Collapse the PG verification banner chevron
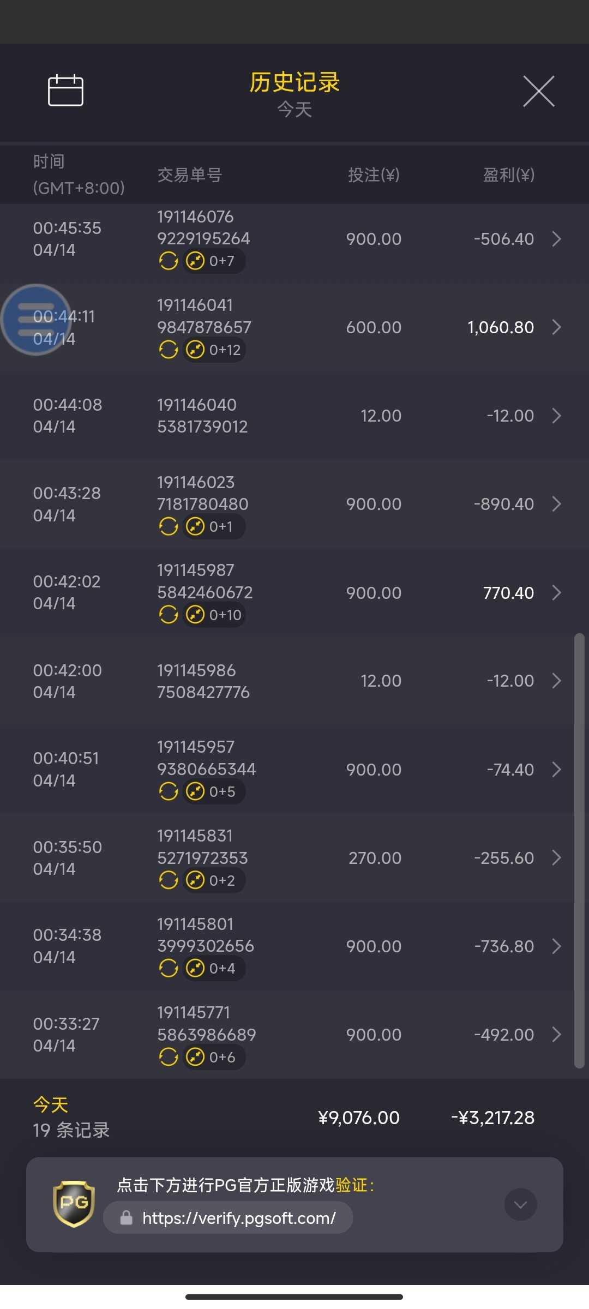The image size is (589, 1309). (520, 1204)
